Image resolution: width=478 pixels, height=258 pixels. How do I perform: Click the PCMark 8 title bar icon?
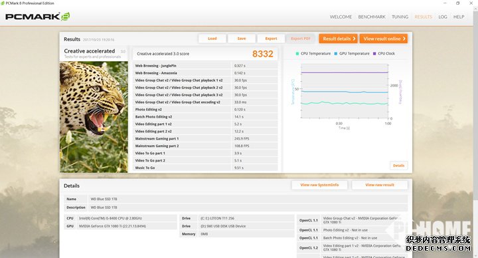[x=3, y=3]
